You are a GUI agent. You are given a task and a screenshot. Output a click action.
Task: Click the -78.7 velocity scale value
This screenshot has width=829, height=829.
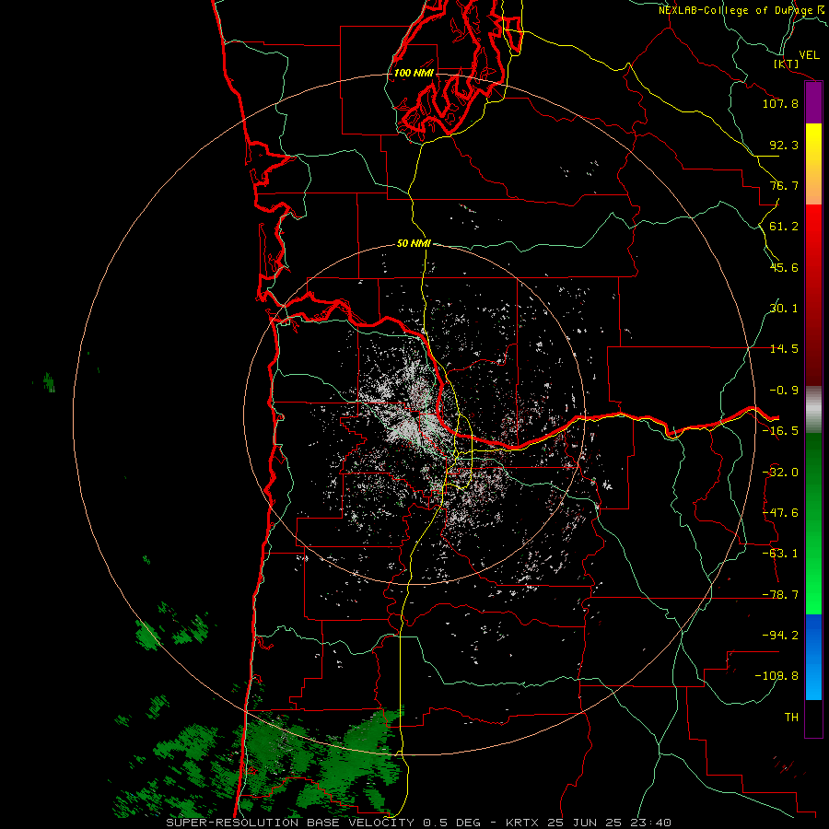[780, 595]
